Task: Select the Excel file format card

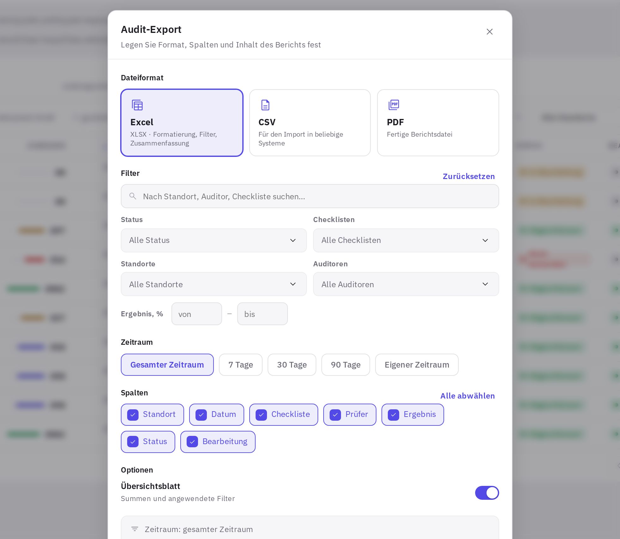Action: click(182, 123)
